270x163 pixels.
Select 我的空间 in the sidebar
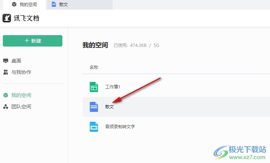21,95
